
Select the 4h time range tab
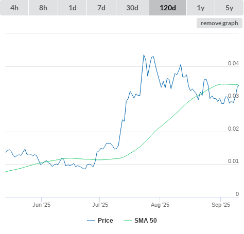[14, 8]
